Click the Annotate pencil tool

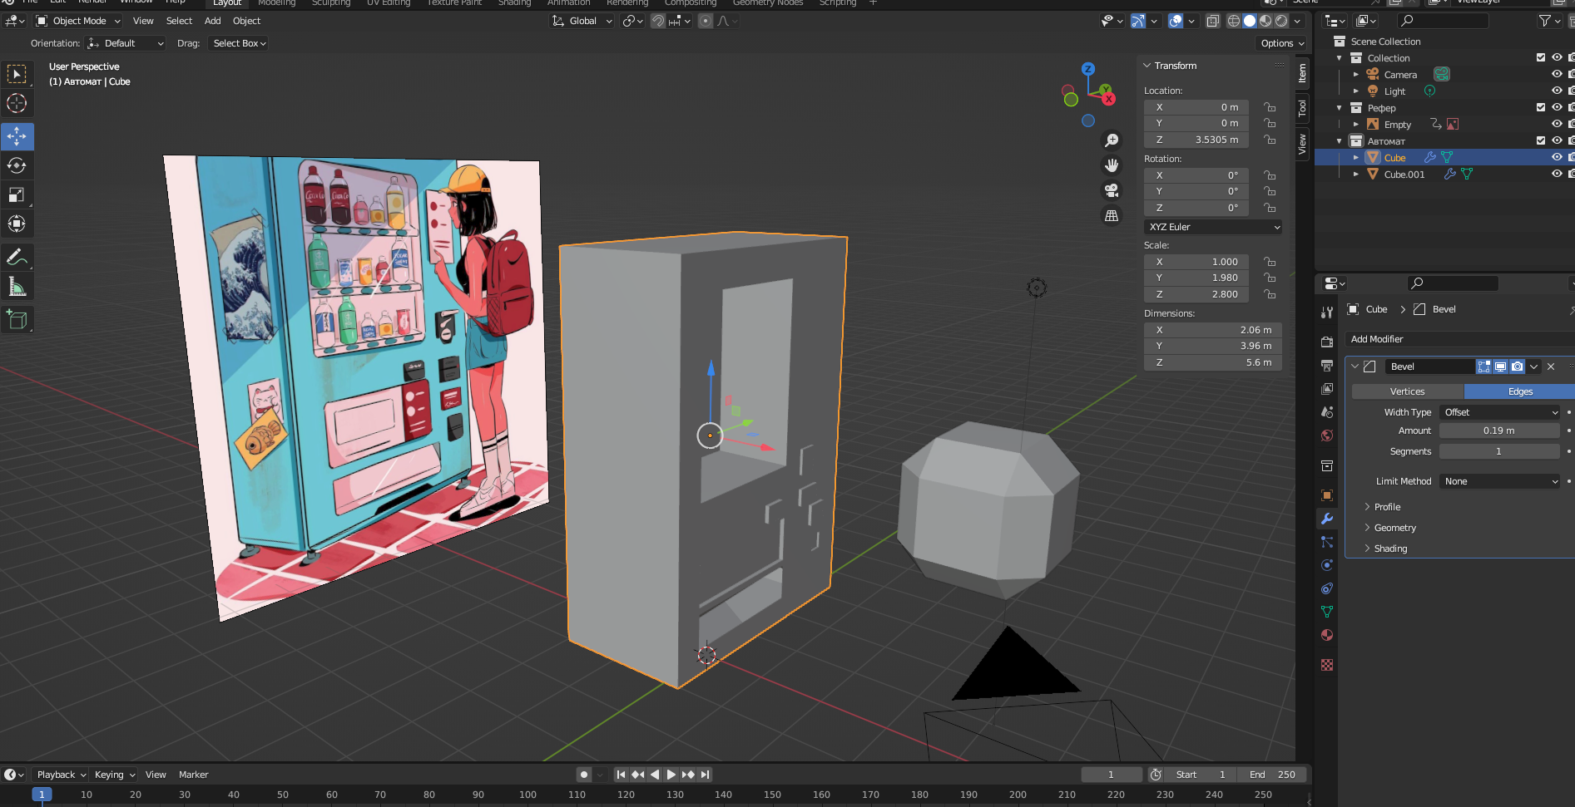[x=17, y=258]
